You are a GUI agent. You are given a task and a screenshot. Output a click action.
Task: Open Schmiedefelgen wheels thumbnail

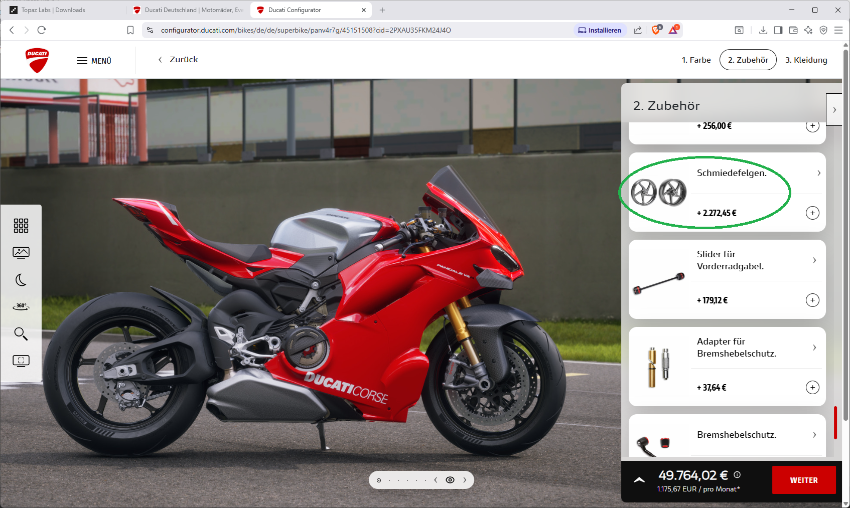click(658, 193)
